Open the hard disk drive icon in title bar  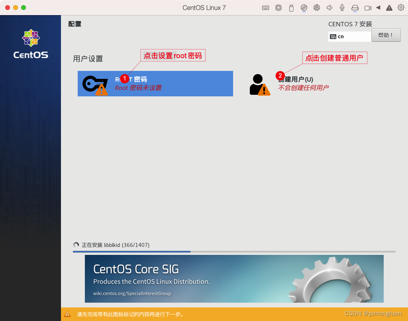click(355, 8)
